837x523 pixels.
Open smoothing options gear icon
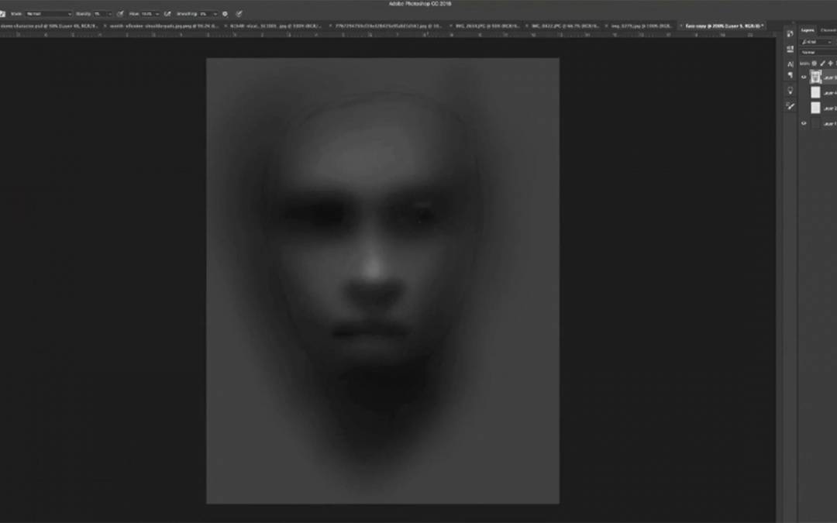[x=226, y=14]
